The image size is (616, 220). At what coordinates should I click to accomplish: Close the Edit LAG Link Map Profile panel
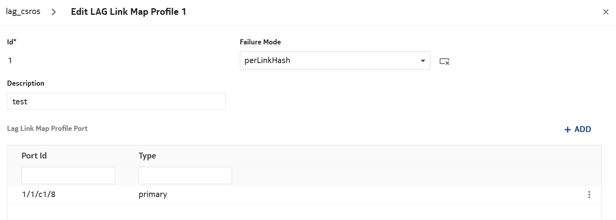605,12
